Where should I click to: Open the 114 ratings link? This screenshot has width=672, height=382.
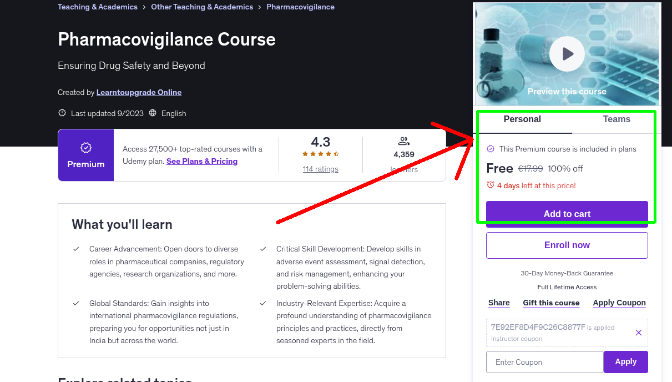tap(320, 169)
